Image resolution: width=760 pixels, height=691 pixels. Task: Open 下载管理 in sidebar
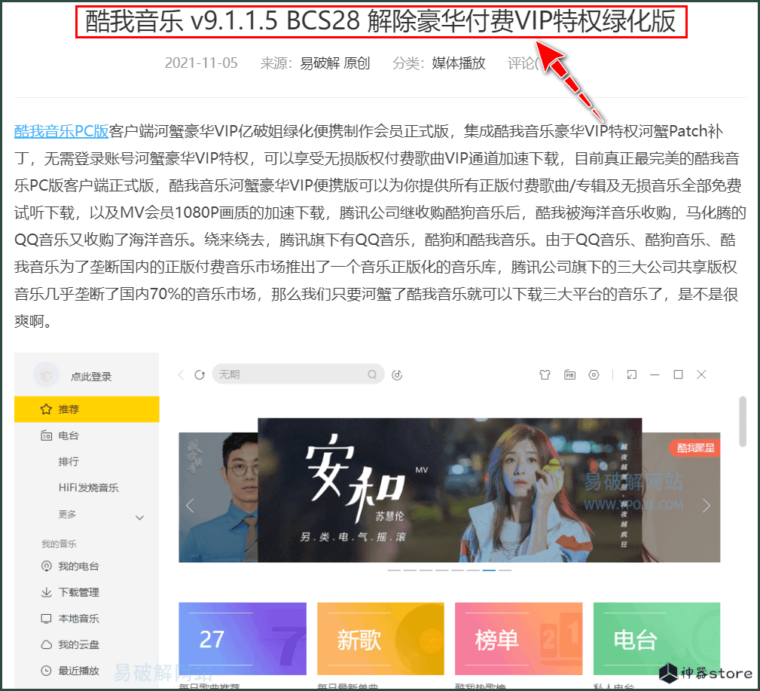[x=78, y=592]
